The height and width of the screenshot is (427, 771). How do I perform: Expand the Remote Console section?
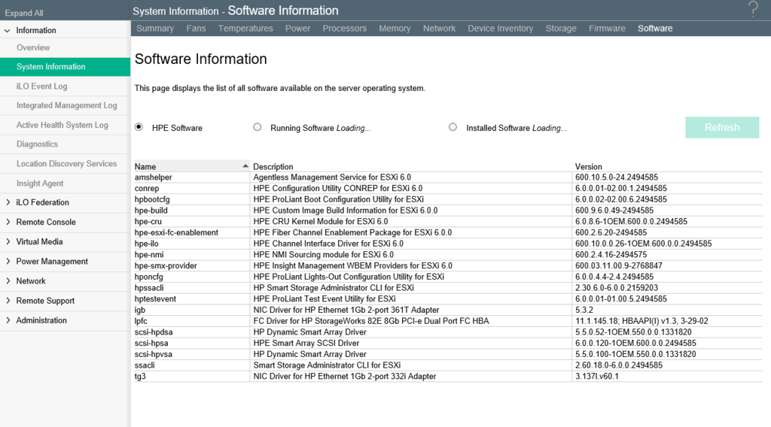8,222
